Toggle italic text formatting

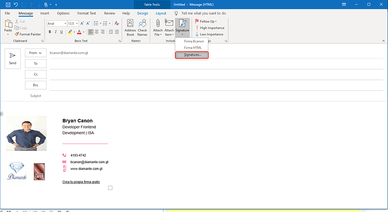(x=56, y=32)
